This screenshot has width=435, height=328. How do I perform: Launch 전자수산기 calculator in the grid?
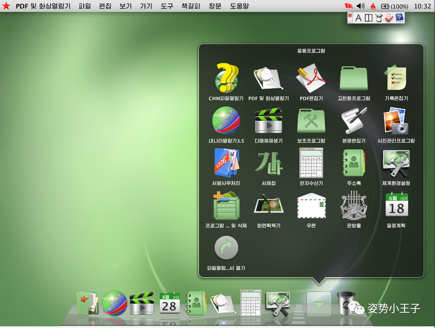(311, 163)
